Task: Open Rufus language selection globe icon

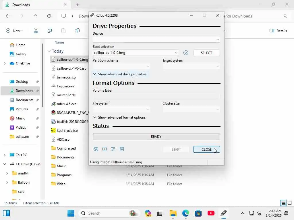Action: tap(96, 149)
